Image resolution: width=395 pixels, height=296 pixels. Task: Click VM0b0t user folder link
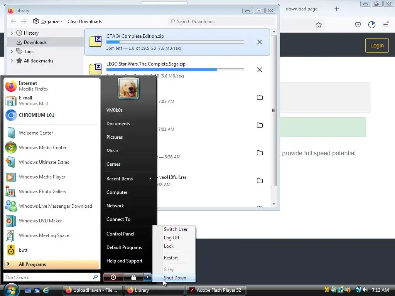point(114,110)
